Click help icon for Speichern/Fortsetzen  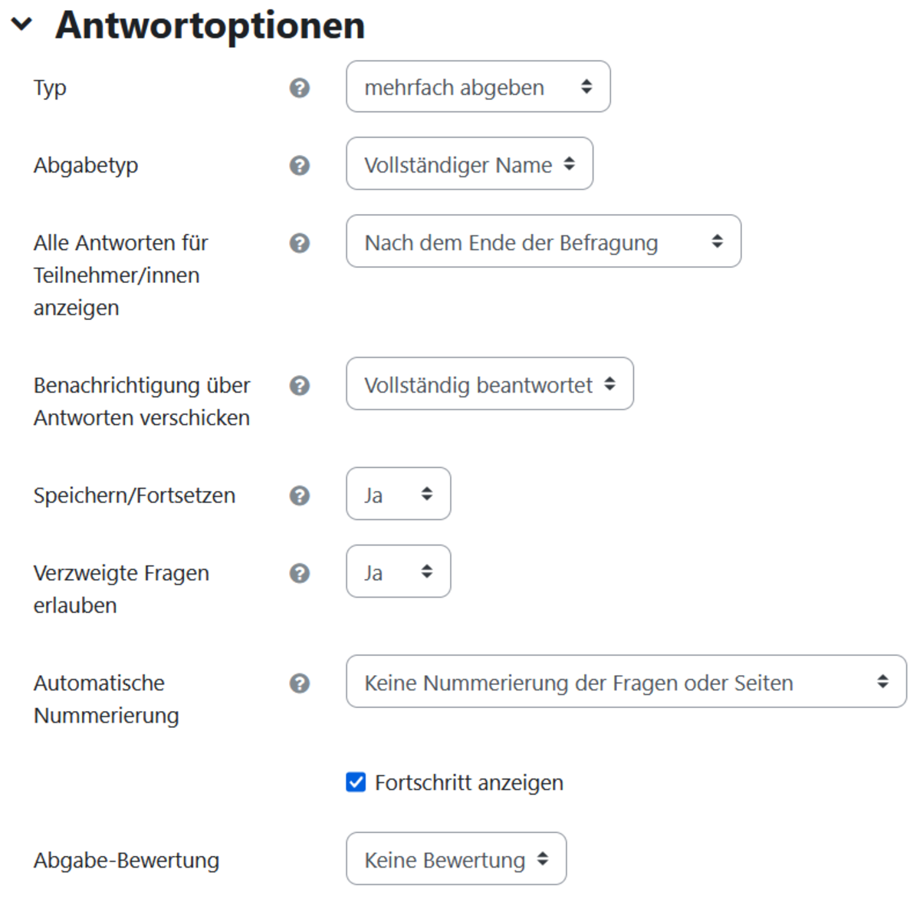coord(300,496)
